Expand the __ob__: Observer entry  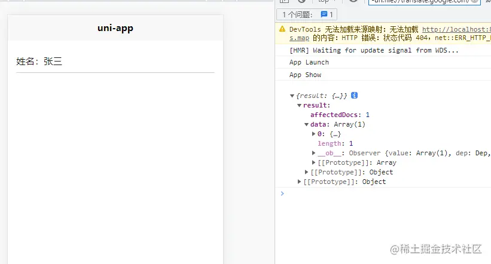coord(313,153)
